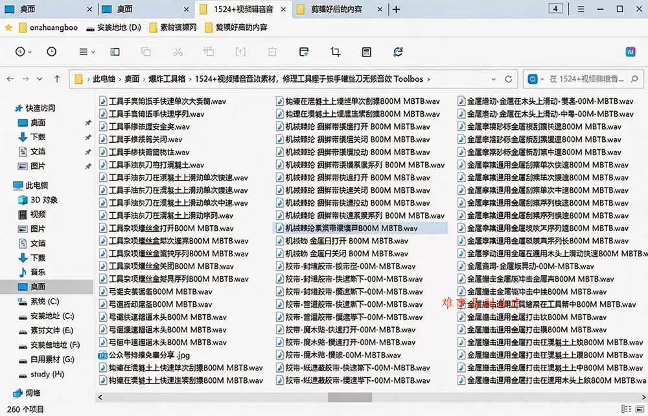Click the circular sync arrows toolbar icon

pos(398,52)
